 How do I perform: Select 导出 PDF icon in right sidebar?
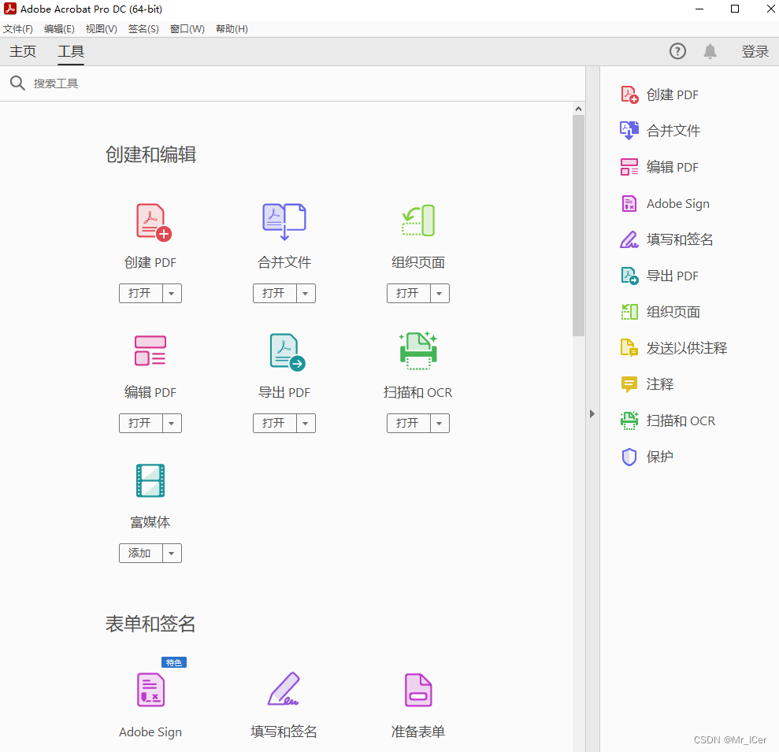[x=629, y=276]
